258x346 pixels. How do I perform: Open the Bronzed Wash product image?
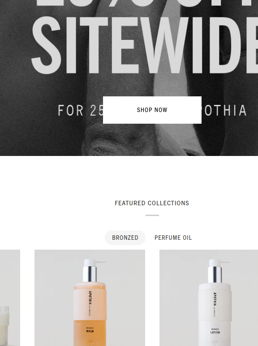click(x=90, y=298)
